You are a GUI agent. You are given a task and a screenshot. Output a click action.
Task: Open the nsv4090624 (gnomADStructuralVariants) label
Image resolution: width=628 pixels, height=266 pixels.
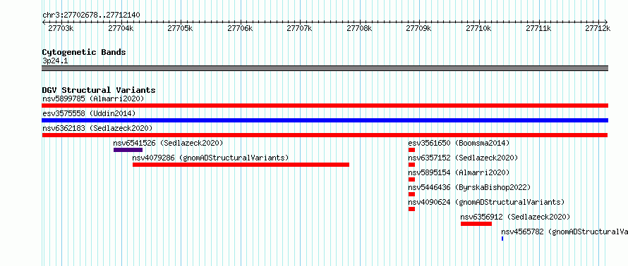(x=486, y=202)
